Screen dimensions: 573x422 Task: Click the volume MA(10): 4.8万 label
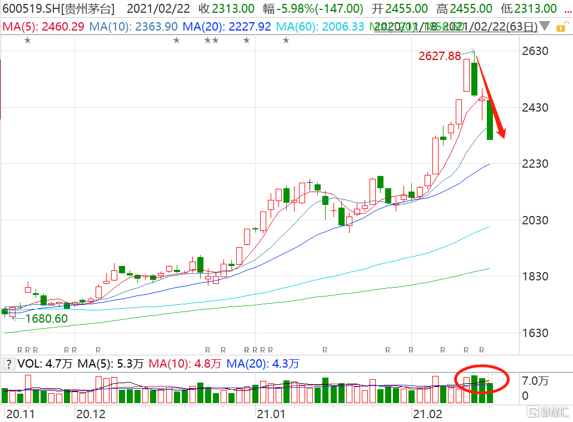[x=185, y=364]
